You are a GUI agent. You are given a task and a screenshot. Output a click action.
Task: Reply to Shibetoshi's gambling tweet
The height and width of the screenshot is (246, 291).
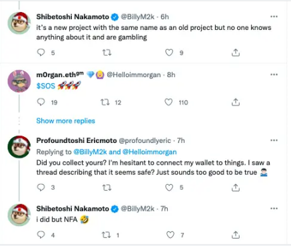point(41,53)
